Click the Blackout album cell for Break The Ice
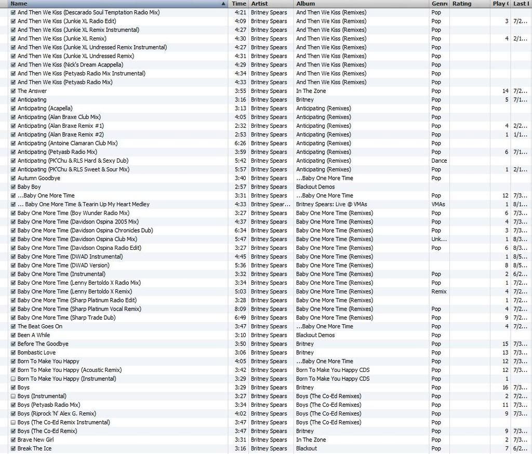 pos(307,448)
